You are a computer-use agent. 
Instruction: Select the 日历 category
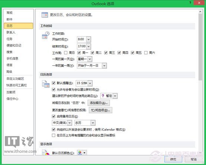(18, 26)
